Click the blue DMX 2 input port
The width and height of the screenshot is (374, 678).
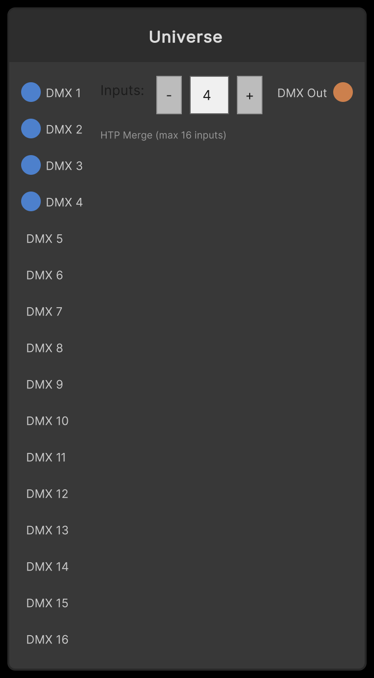tap(31, 129)
